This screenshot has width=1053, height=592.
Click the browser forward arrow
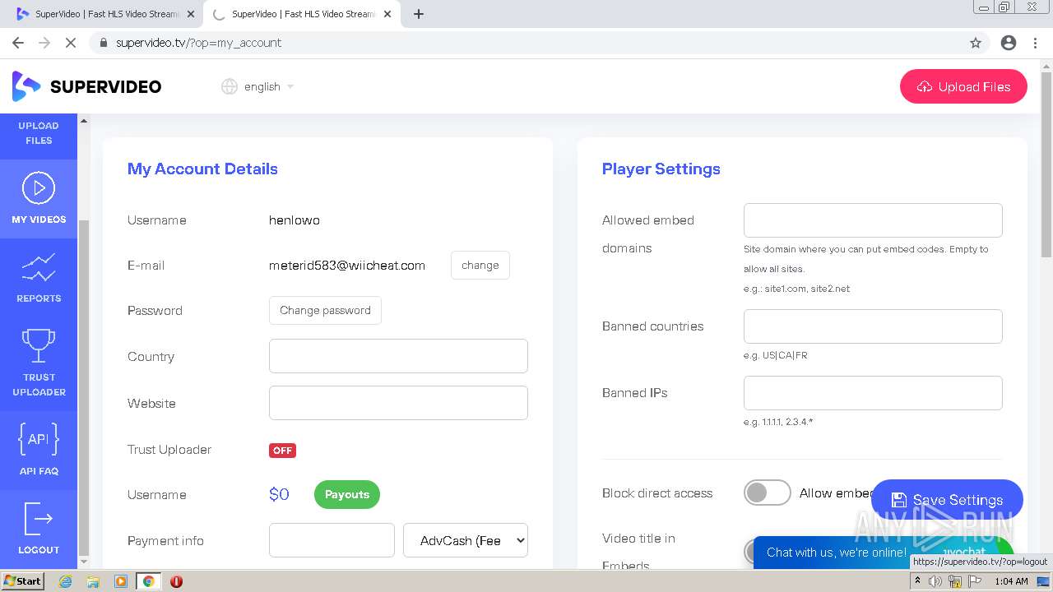coord(44,43)
